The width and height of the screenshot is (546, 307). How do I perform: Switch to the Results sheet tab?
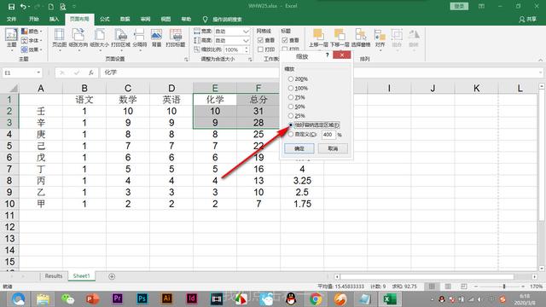coord(53,276)
